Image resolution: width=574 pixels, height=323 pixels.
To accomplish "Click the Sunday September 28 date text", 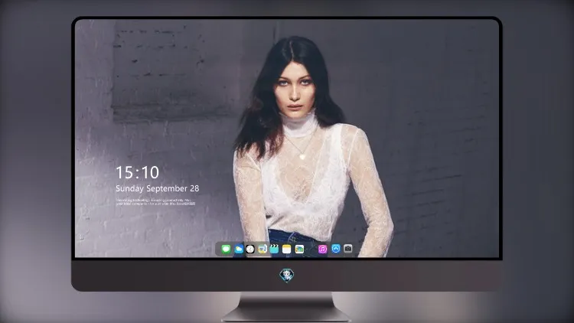I will (158, 188).
